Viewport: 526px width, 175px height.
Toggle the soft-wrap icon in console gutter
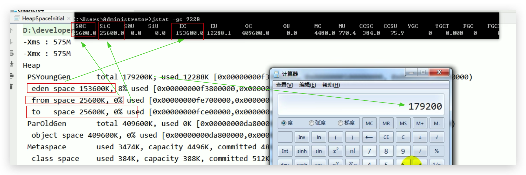pos(11,53)
